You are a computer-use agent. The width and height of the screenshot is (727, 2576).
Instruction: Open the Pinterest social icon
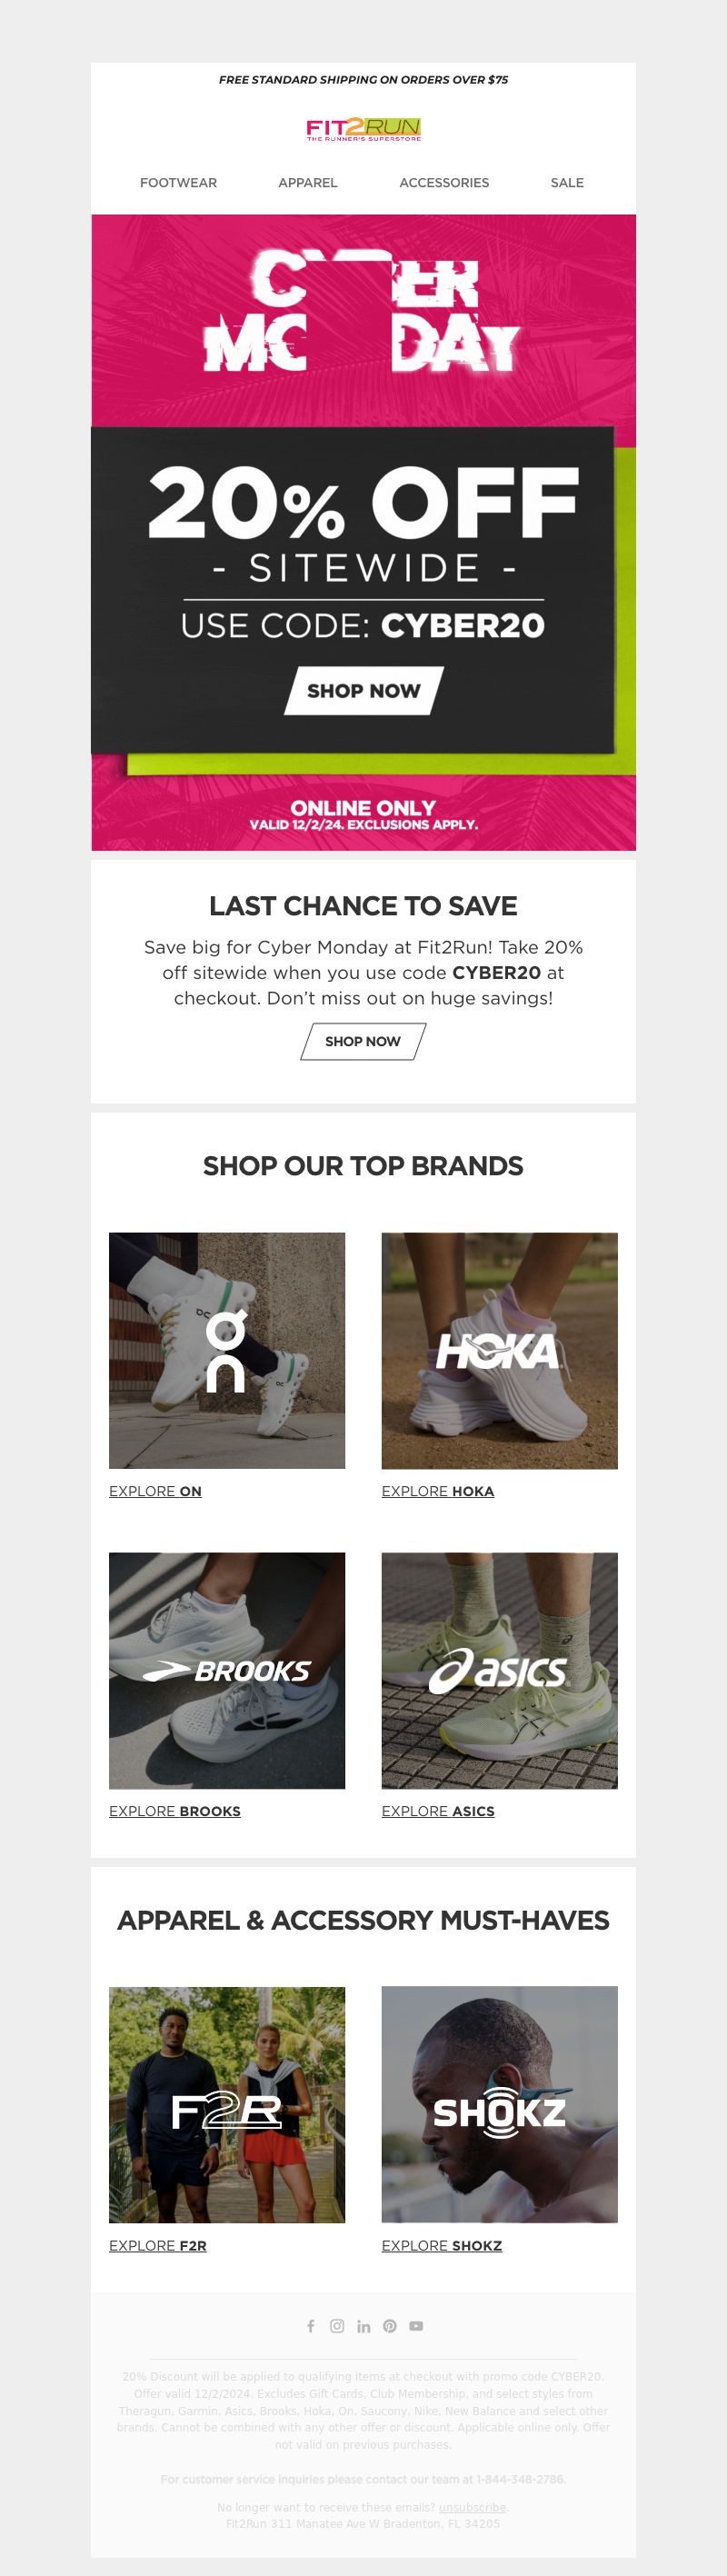coord(390,2325)
